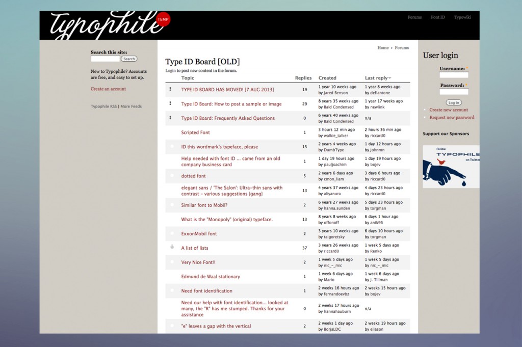Click last replier 'Renko'
The height and width of the screenshot is (347, 522).
coord(376,252)
